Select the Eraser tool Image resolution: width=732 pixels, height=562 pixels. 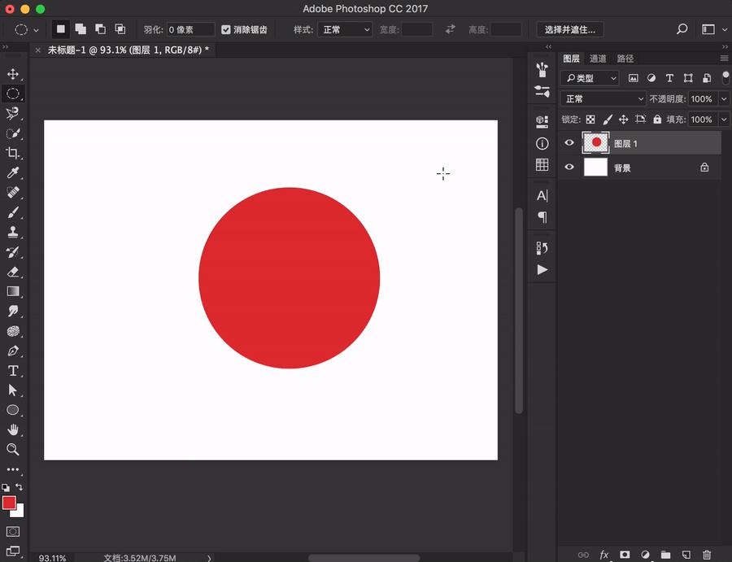click(x=13, y=272)
